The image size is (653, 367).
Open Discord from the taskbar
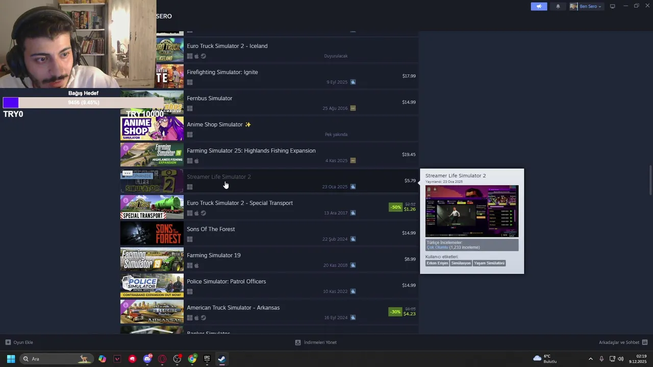[x=147, y=359]
